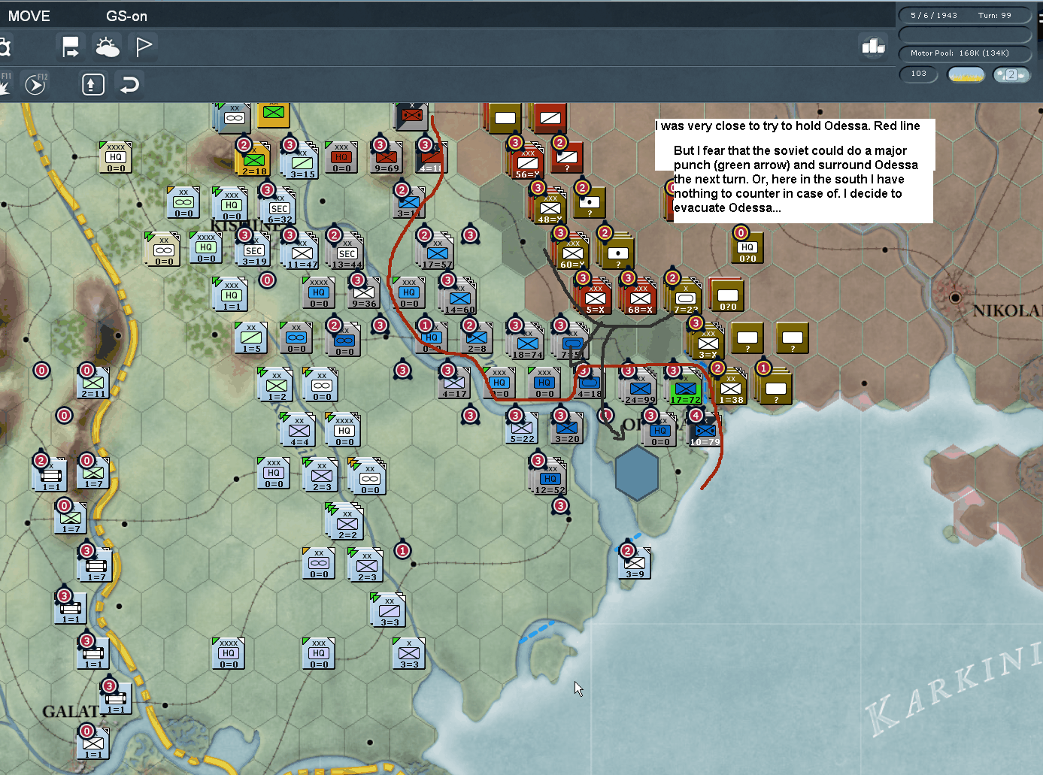Select the MOVE mode label
The height and width of the screenshot is (775, 1043).
pyautogui.click(x=29, y=16)
